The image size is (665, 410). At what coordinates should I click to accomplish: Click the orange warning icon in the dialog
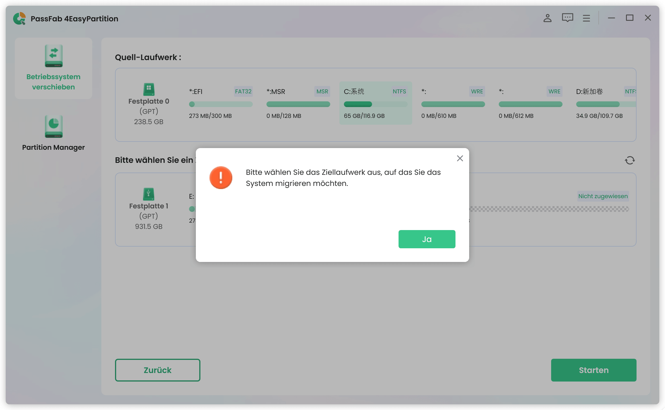221,178
